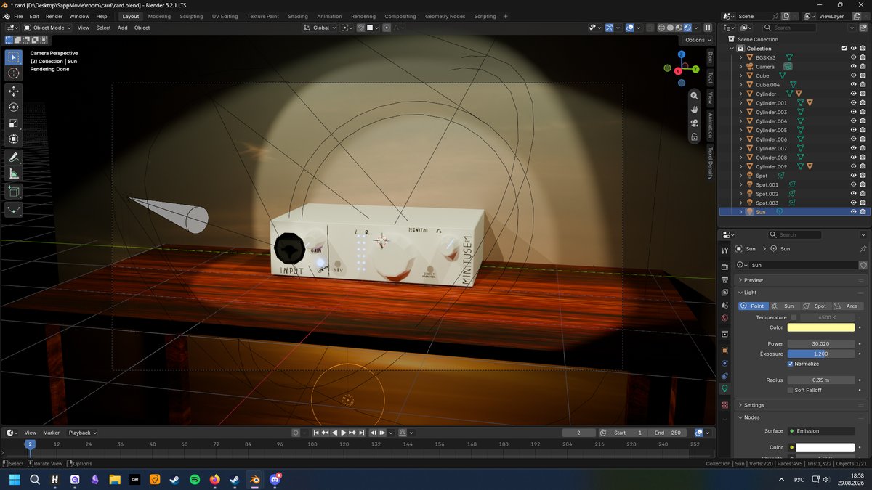Switch to rendered viewport shading

[x=687, y=28]
